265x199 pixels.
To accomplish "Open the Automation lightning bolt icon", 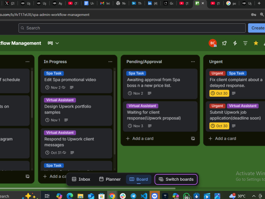I will 235,43.
